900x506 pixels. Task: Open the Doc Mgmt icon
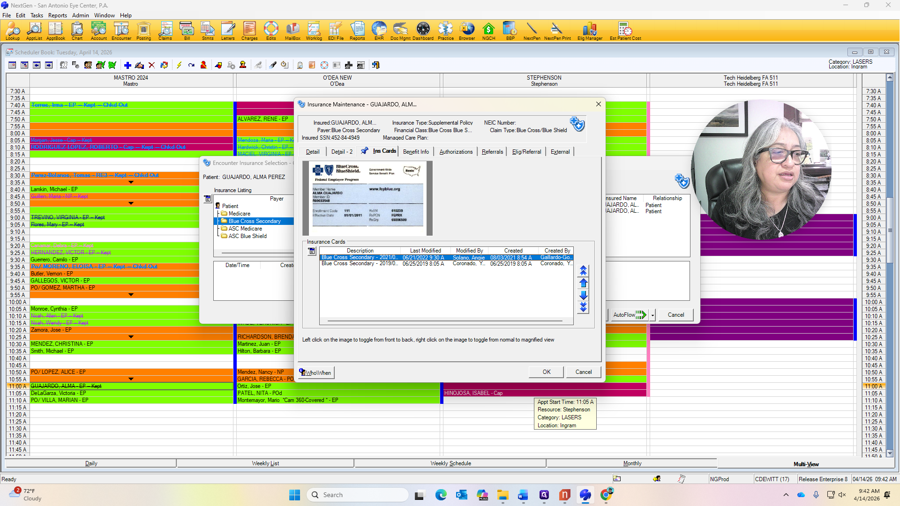click(400, 31)
